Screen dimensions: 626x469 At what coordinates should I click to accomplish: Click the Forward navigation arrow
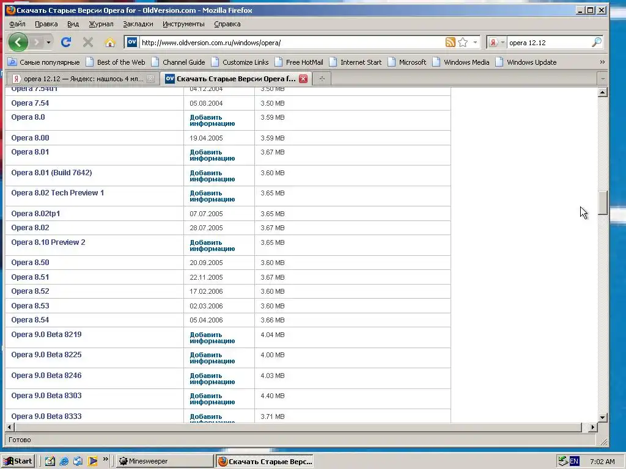(36, 42)
